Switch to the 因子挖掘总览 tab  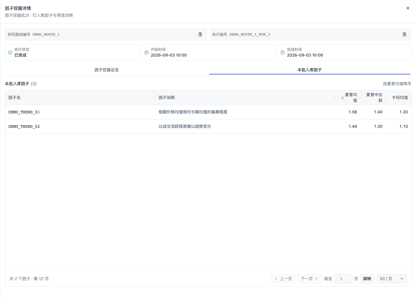coord(107,70)
